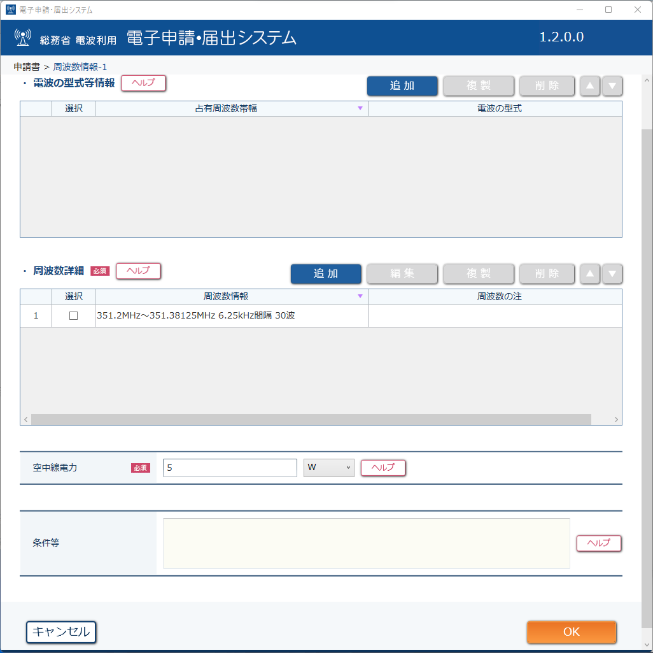The height and width of the screenshot is (653, 653).
Task: Move row up in 電波の型式等情報 table
Action: click(590, 86)
